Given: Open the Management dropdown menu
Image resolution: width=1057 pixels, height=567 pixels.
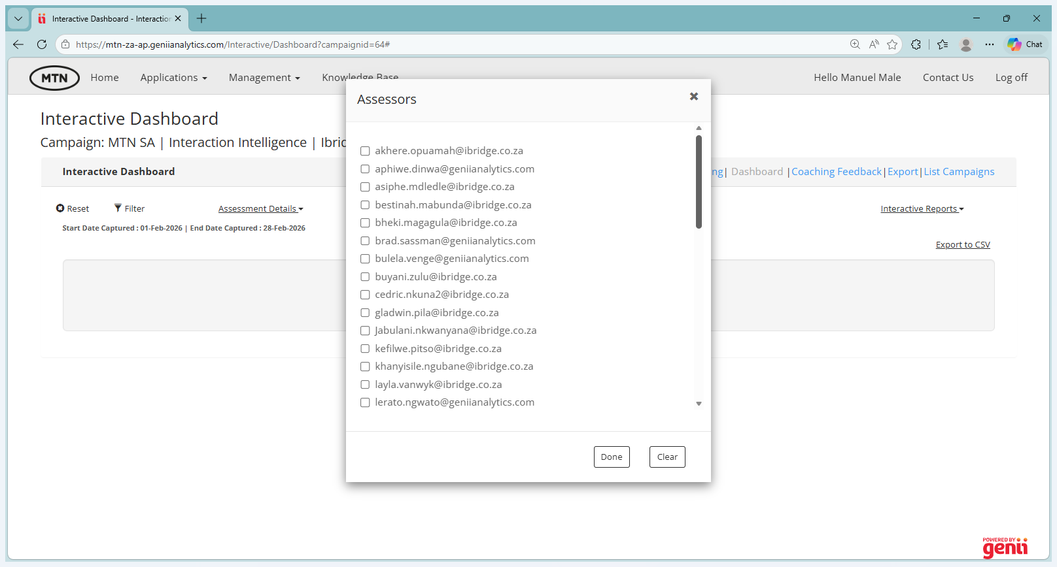Looking at the screenshot, I should pos(264,78).
